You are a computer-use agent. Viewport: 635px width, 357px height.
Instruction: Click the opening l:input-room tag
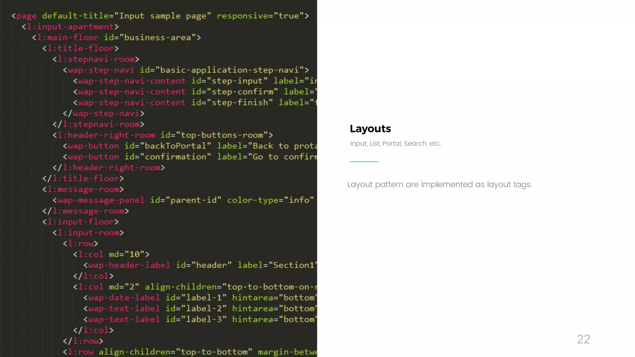coord(88,233)
